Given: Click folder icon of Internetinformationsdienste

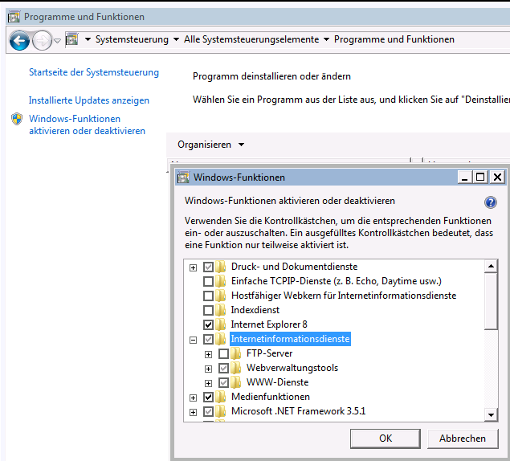Looking at the screenshot, I should [221, 339].
